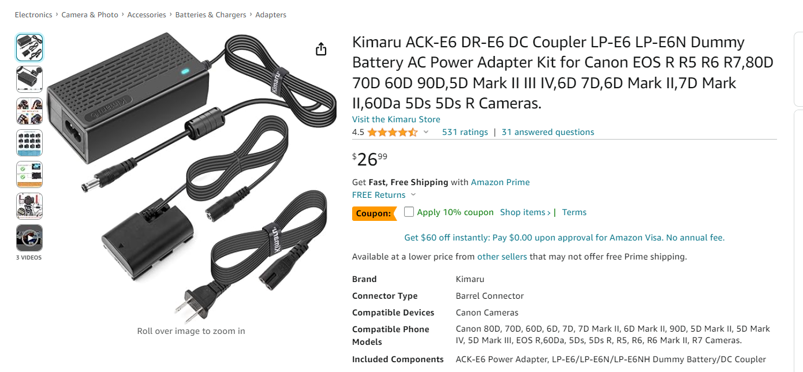Select the second thumbnail showing the adapter
Viewport: 803px width, 372px height.
(29, 79)
